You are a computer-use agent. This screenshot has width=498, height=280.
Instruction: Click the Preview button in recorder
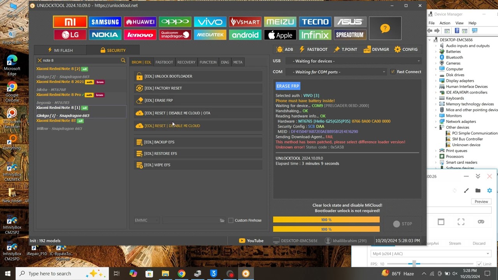point(481,201)
